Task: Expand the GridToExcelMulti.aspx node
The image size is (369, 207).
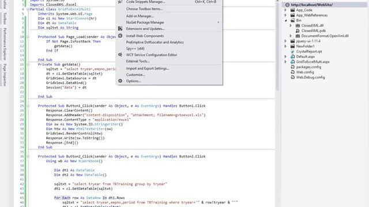Action: [286, 62]
